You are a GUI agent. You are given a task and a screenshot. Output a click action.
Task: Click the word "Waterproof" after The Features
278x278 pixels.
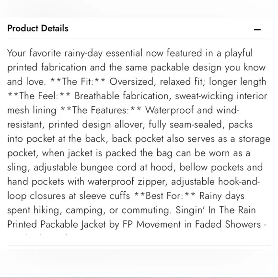(170, 110)
